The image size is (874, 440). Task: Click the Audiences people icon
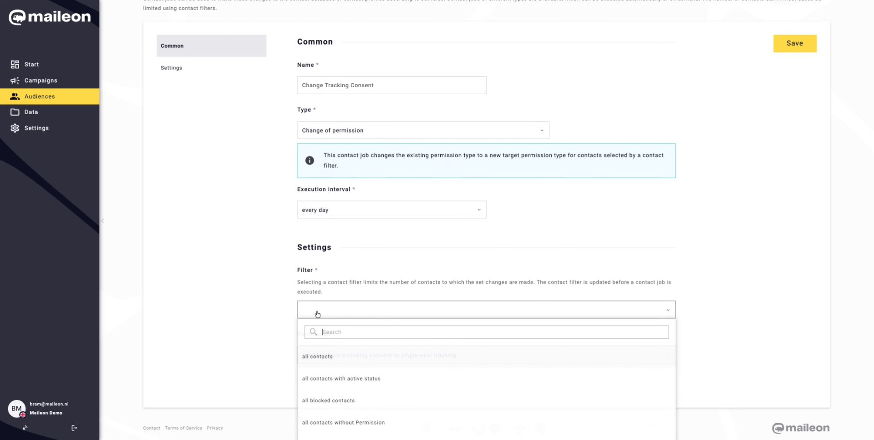pyautogui.click(x=15, y=96)
